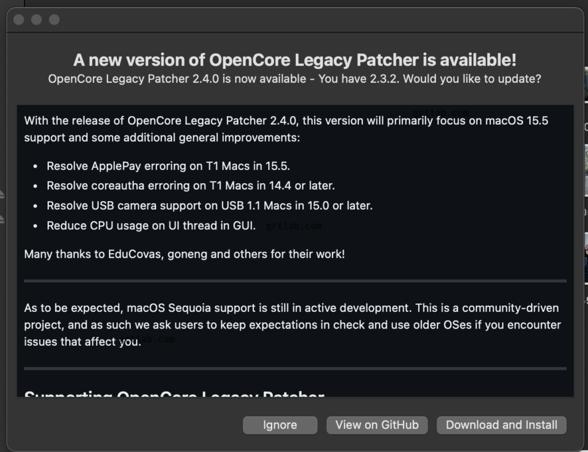Zoom the window with third title-bar button
This screenshot has height=452, width=588.
pyautogui.click(x=55, y=20)
